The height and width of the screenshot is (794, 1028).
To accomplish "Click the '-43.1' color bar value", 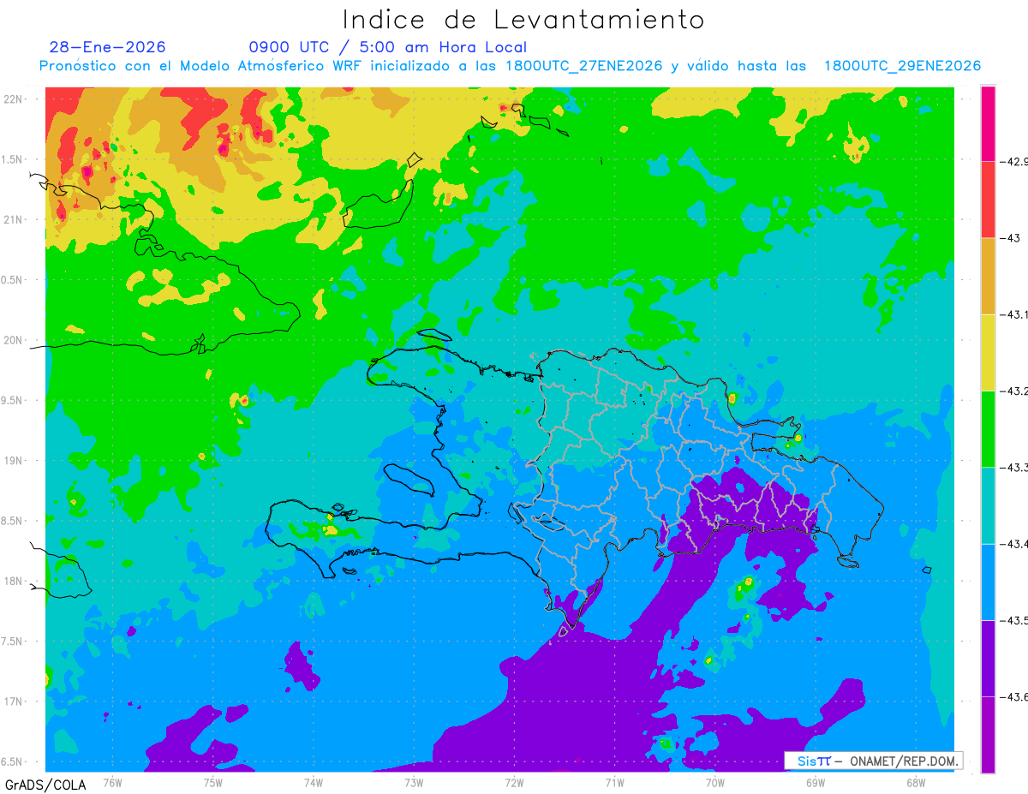I will coord(1013,314).
